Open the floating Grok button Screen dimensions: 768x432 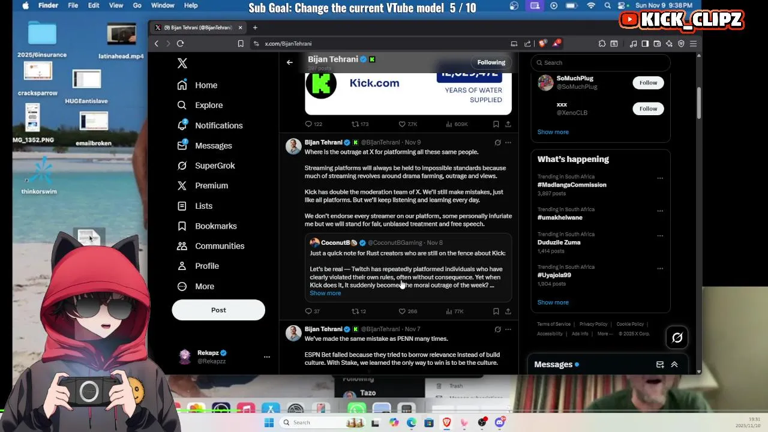click(x=677, y=338)
